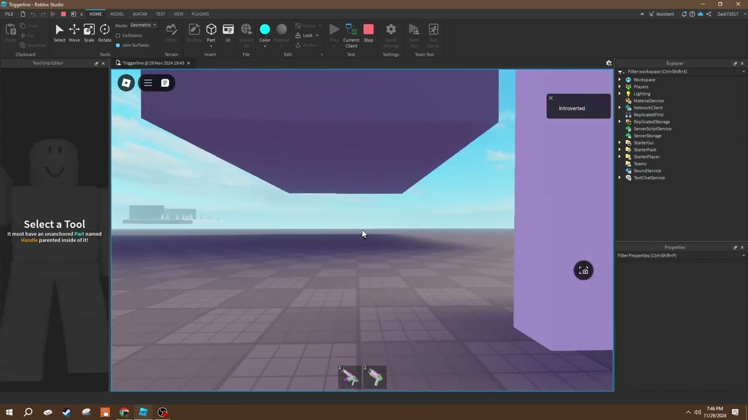The image size is (748, 420).
Task: Equip the second weapon in the hotbar
Action: [x=375, y=377]
